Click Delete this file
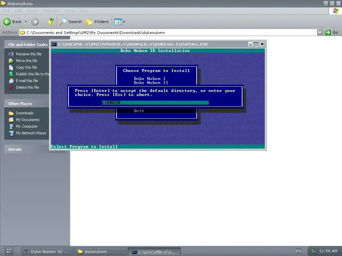This screenshot has height=256, width=342. 27,87
